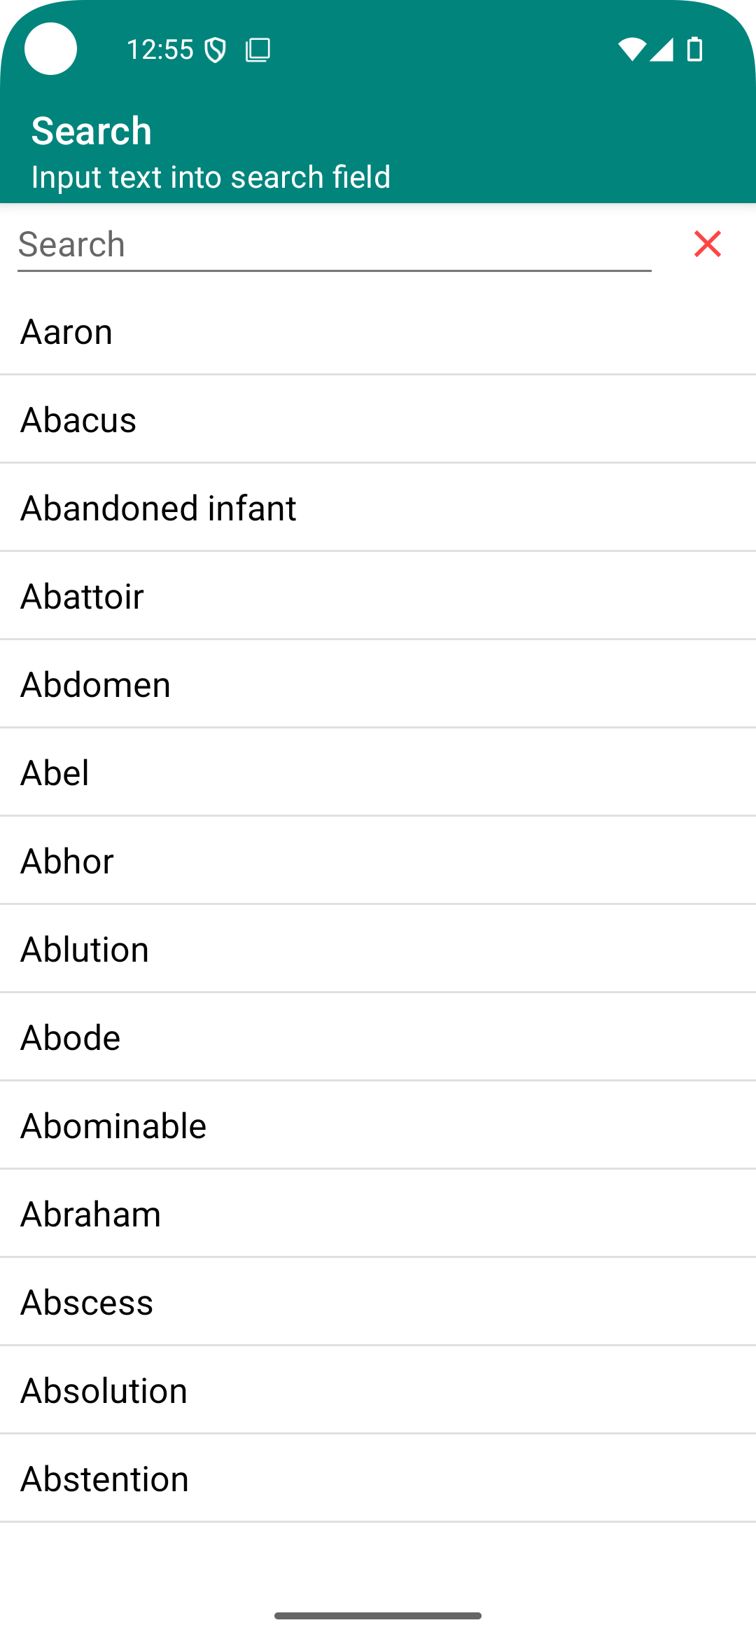The width and height of the screenshot is (756, 1639).
Task: Clear search with the red X icon
Action: pos(708,244)
